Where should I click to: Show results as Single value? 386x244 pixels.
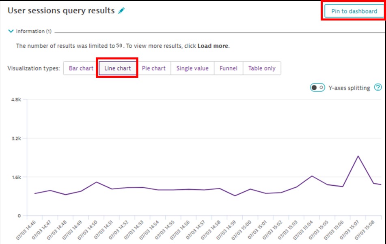pyautogui.click(x=192, y=68)
